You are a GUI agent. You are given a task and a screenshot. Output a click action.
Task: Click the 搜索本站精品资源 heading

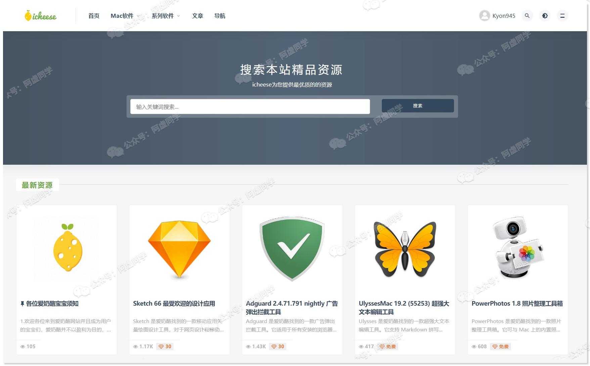coord(291,70)
